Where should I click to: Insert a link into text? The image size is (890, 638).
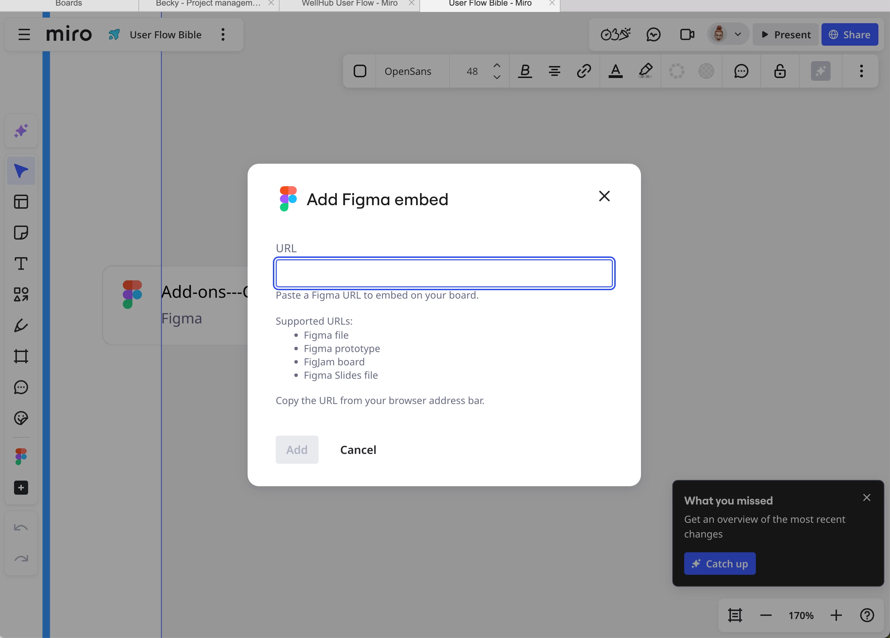584,71
